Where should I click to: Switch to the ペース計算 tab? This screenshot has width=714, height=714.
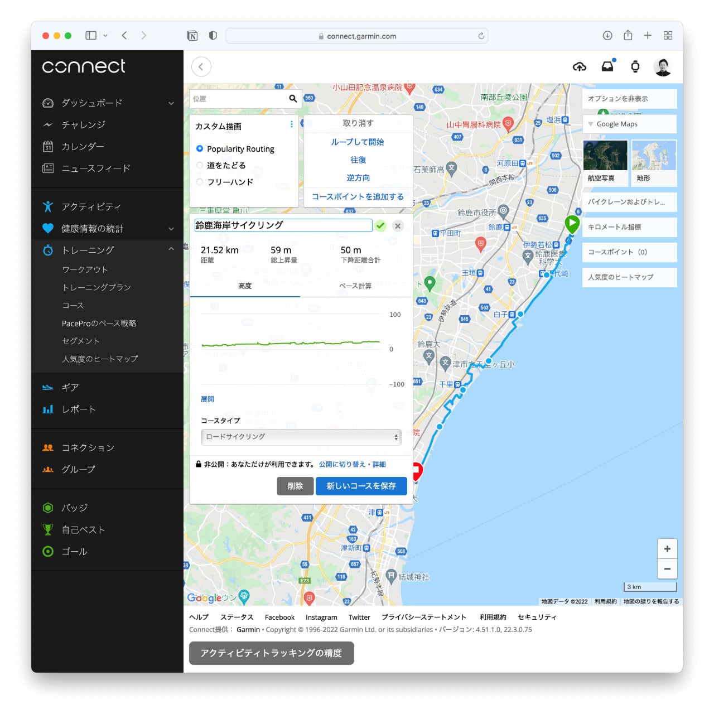click(x=355, y=286)
